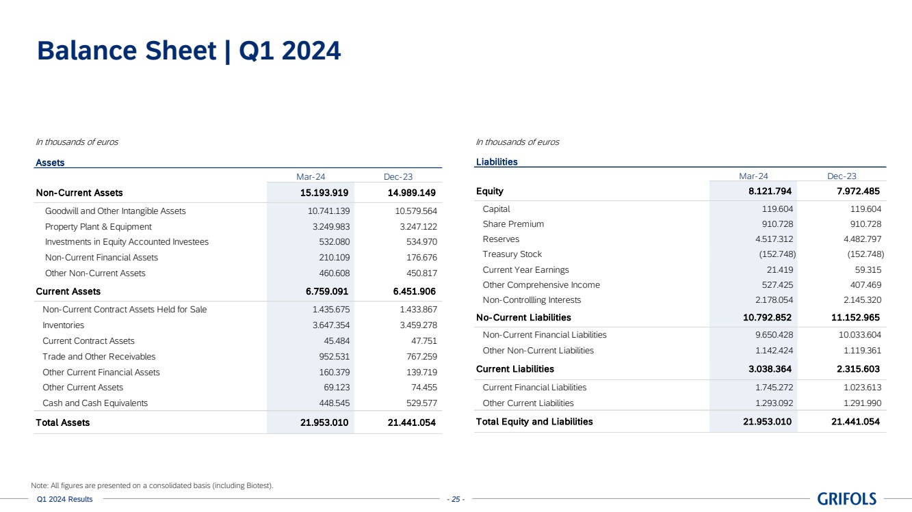Click the Treasury Stock row label
Screen dimensions: 912x512
point(512,254)
